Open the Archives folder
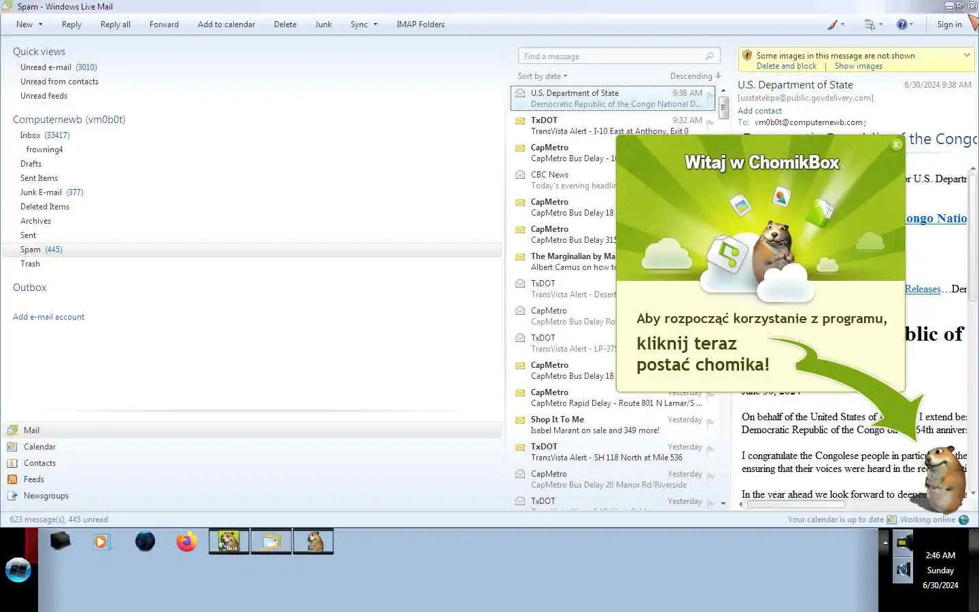The width and height of the screenshot is (979, 612). [x=35, y=221]
